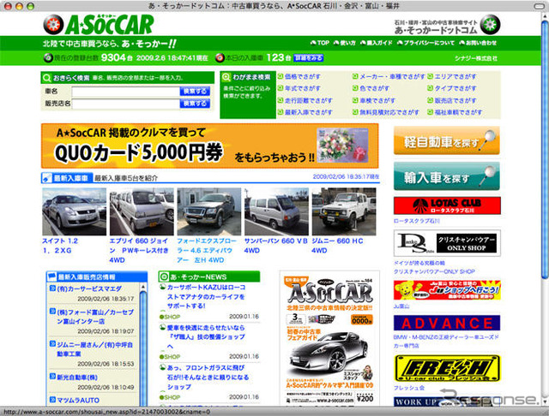Open 愛車を快適に走らせたいなら news article

click(206, 337)
